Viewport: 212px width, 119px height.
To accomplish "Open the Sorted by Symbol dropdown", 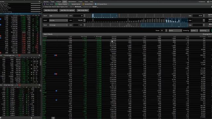I will point(194,31).
